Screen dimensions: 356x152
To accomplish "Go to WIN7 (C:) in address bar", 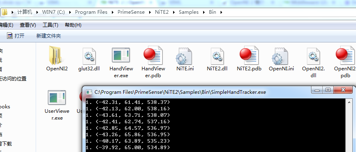I will pyautogui.click(x=54, y=12).
